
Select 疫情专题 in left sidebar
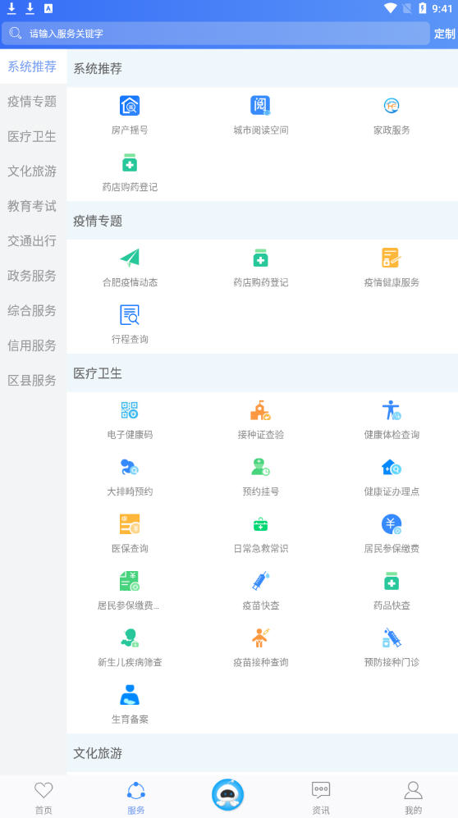click(32, 101)
